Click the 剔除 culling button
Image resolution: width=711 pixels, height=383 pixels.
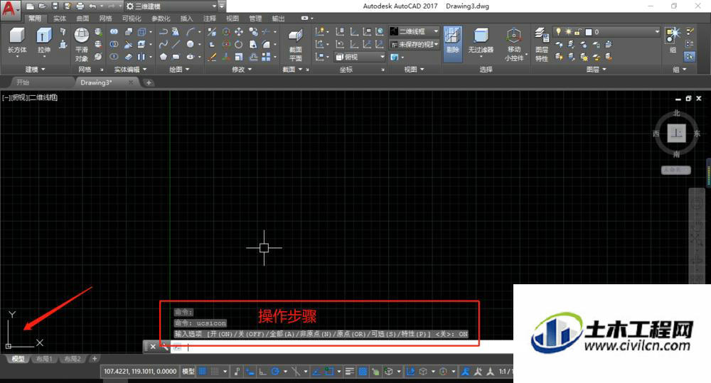click(452, 44)
